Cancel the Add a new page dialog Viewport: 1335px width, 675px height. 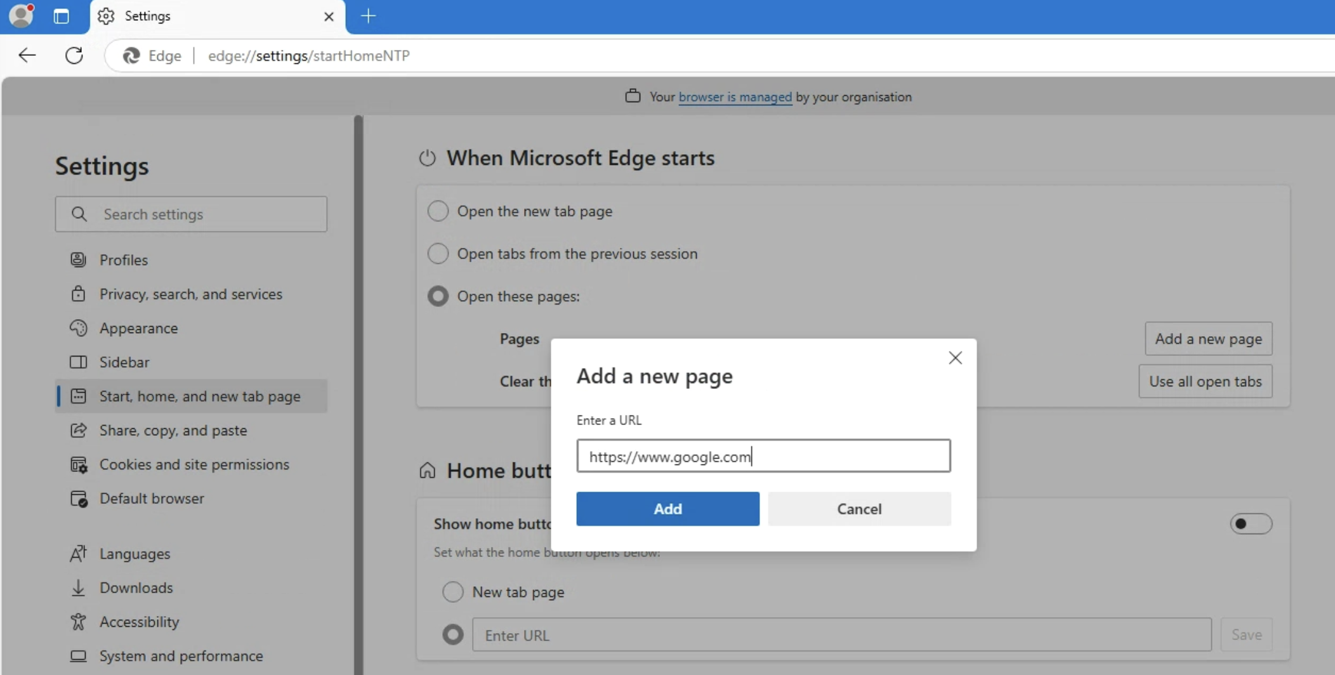coord(859,509)
